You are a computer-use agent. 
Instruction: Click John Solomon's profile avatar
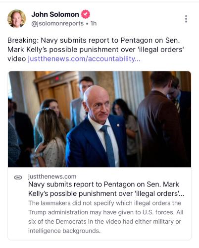tap(16, 18)
